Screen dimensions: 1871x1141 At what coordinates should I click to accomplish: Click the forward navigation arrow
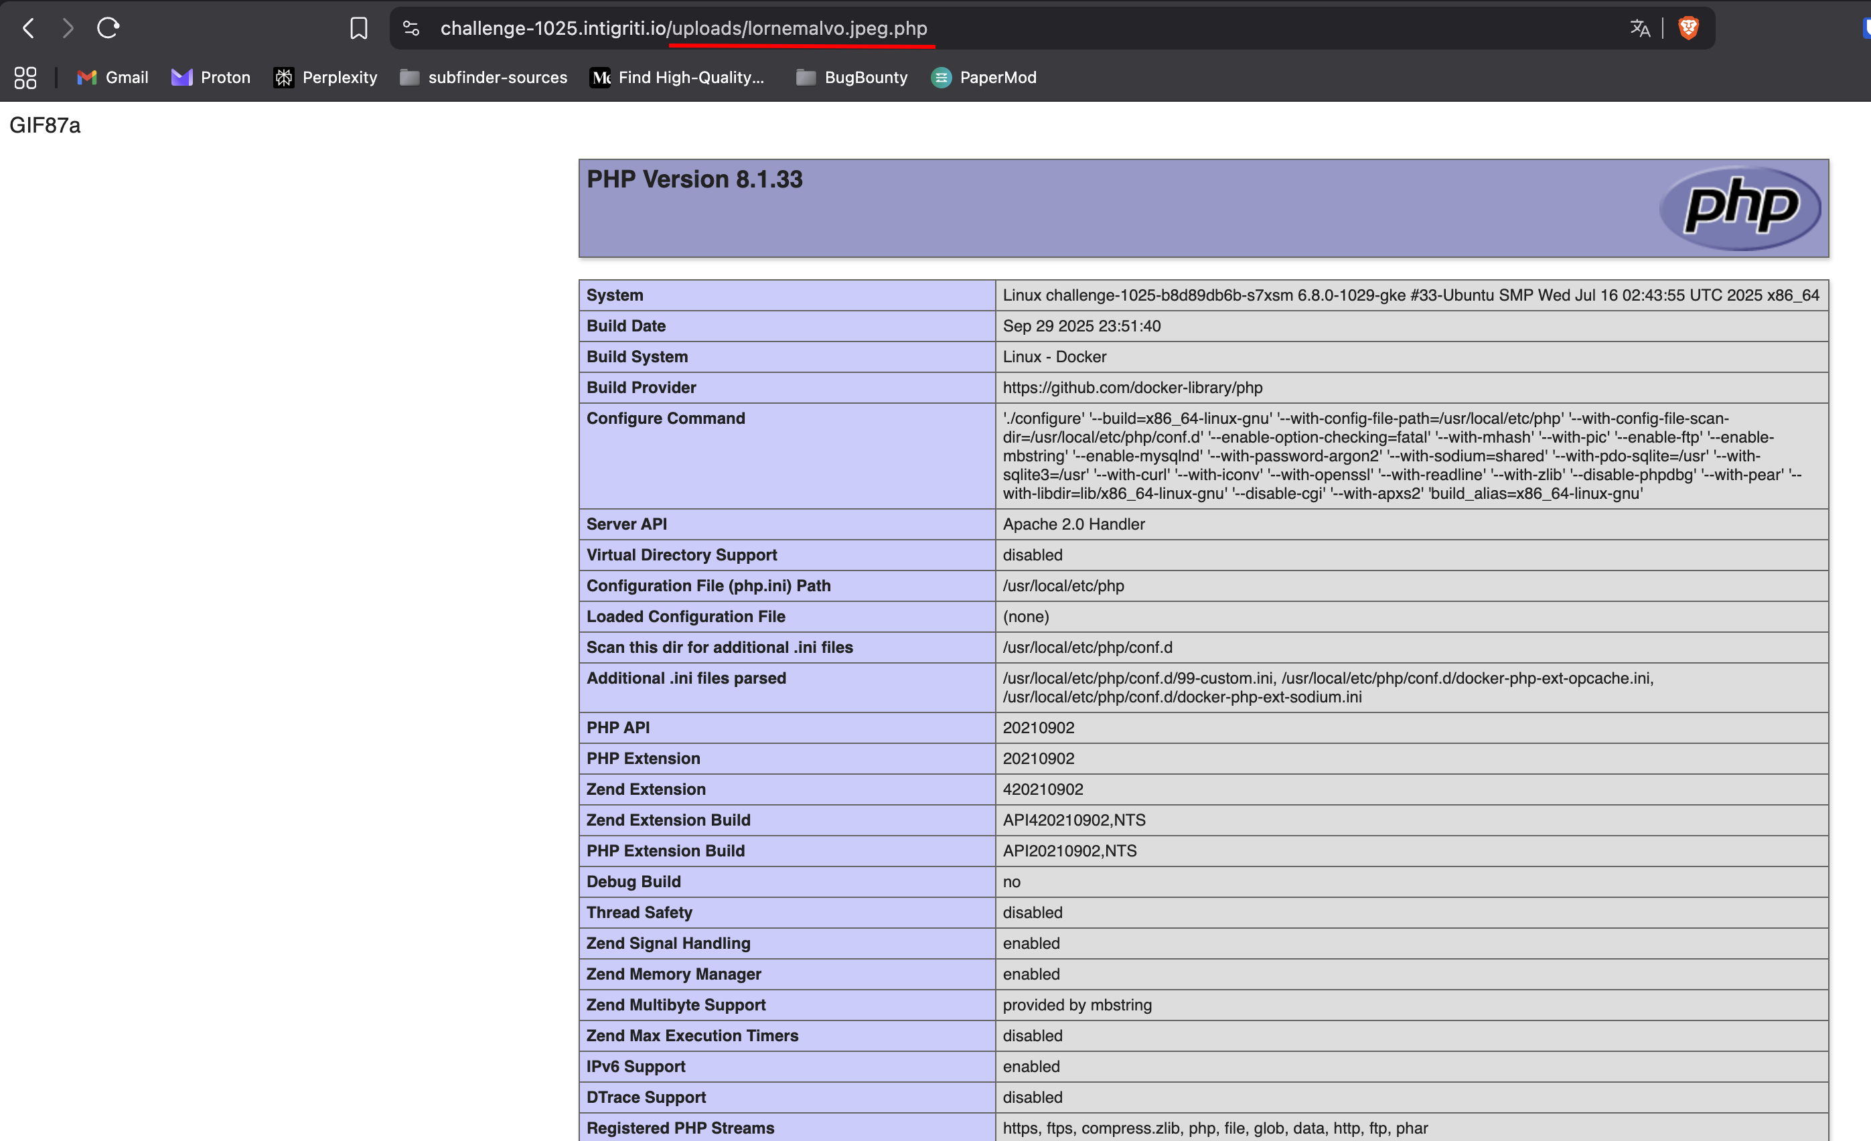[68, 28]
